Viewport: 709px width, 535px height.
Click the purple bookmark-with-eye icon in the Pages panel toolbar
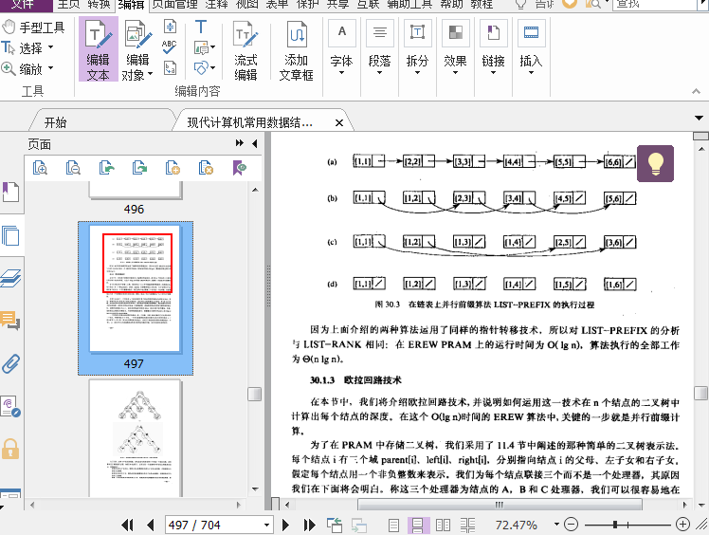click(240, 168)
